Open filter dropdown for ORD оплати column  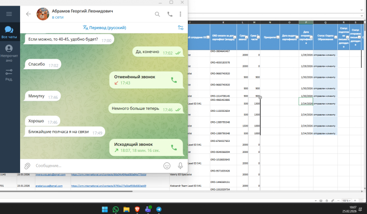(x=235, y=37)
